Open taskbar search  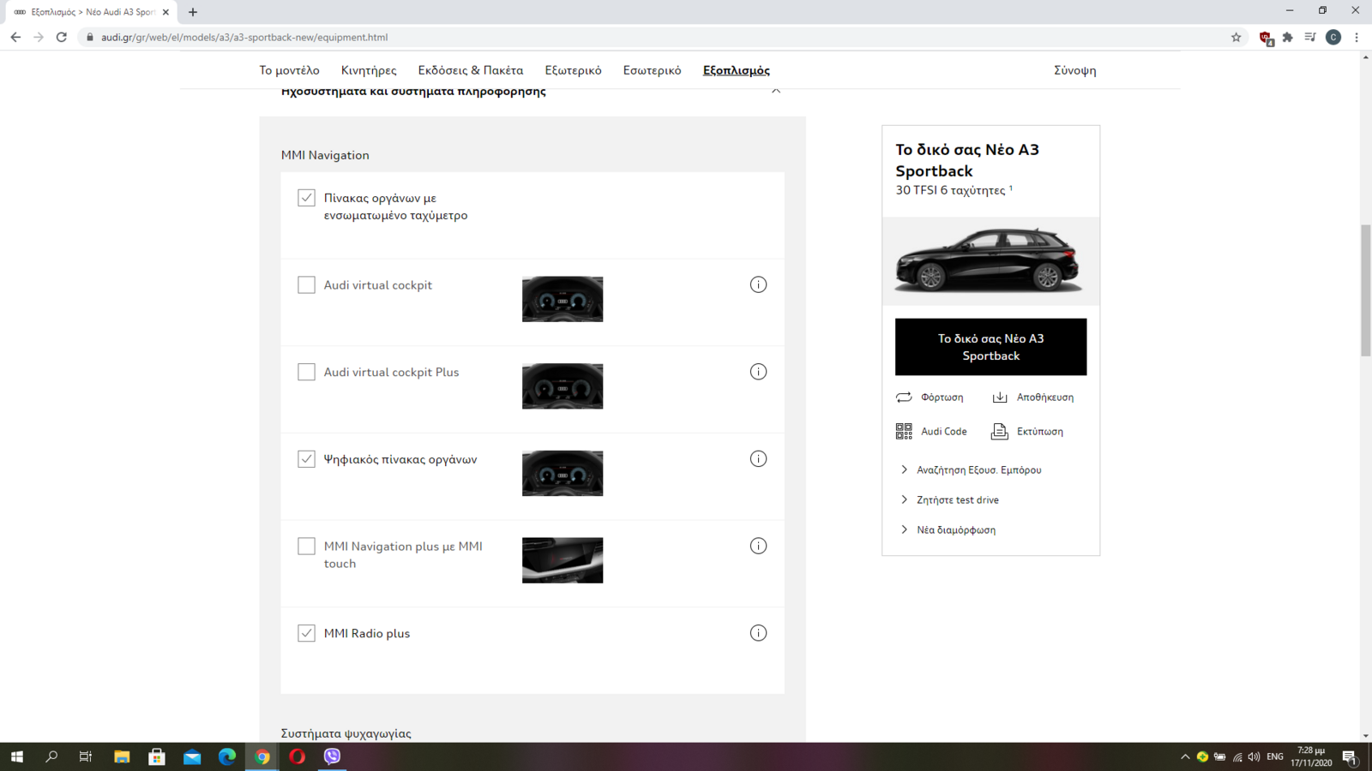pyautogui.click(x=51, y=756)
